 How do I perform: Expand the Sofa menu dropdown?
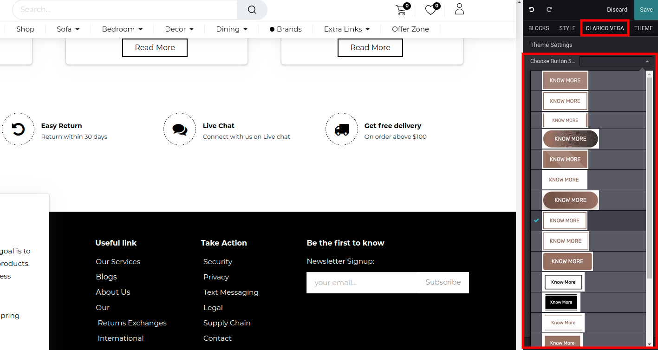tap(68, 29)
